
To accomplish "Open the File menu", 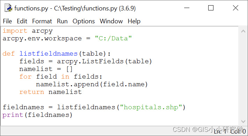I will (x=7, y=21).
